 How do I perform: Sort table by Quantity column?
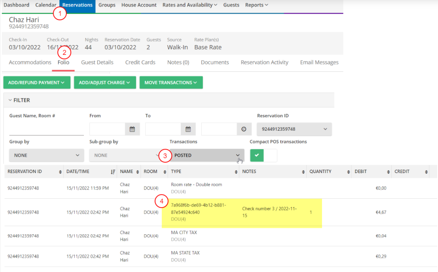click(348, 172)
